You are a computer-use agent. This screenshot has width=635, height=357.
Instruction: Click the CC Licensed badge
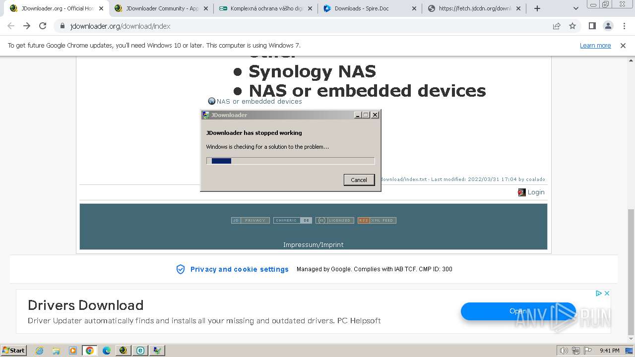tap(335, 221)
